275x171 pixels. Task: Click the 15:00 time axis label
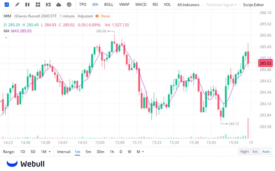(100, 142)
